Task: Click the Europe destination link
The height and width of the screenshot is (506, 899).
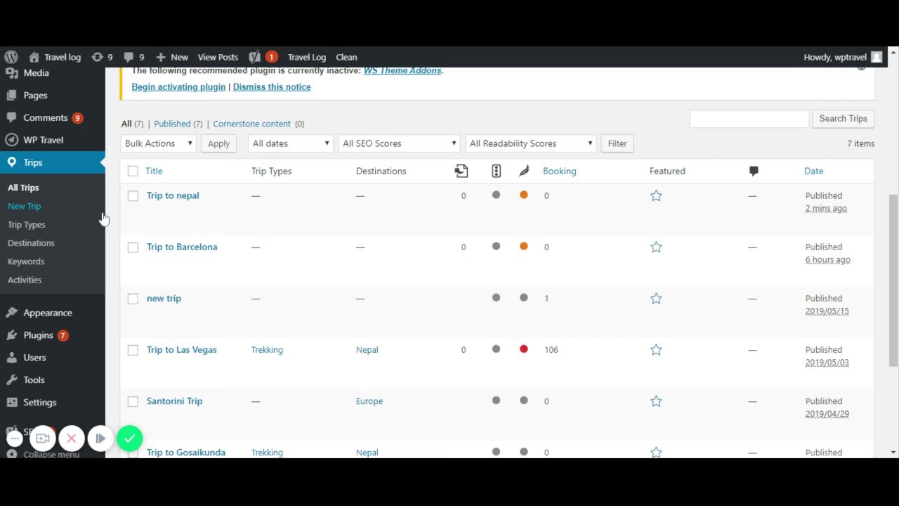Action: click(369, 401)
